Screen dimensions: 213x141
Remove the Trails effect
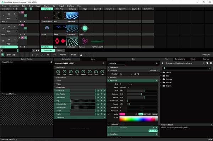(105, 114)
